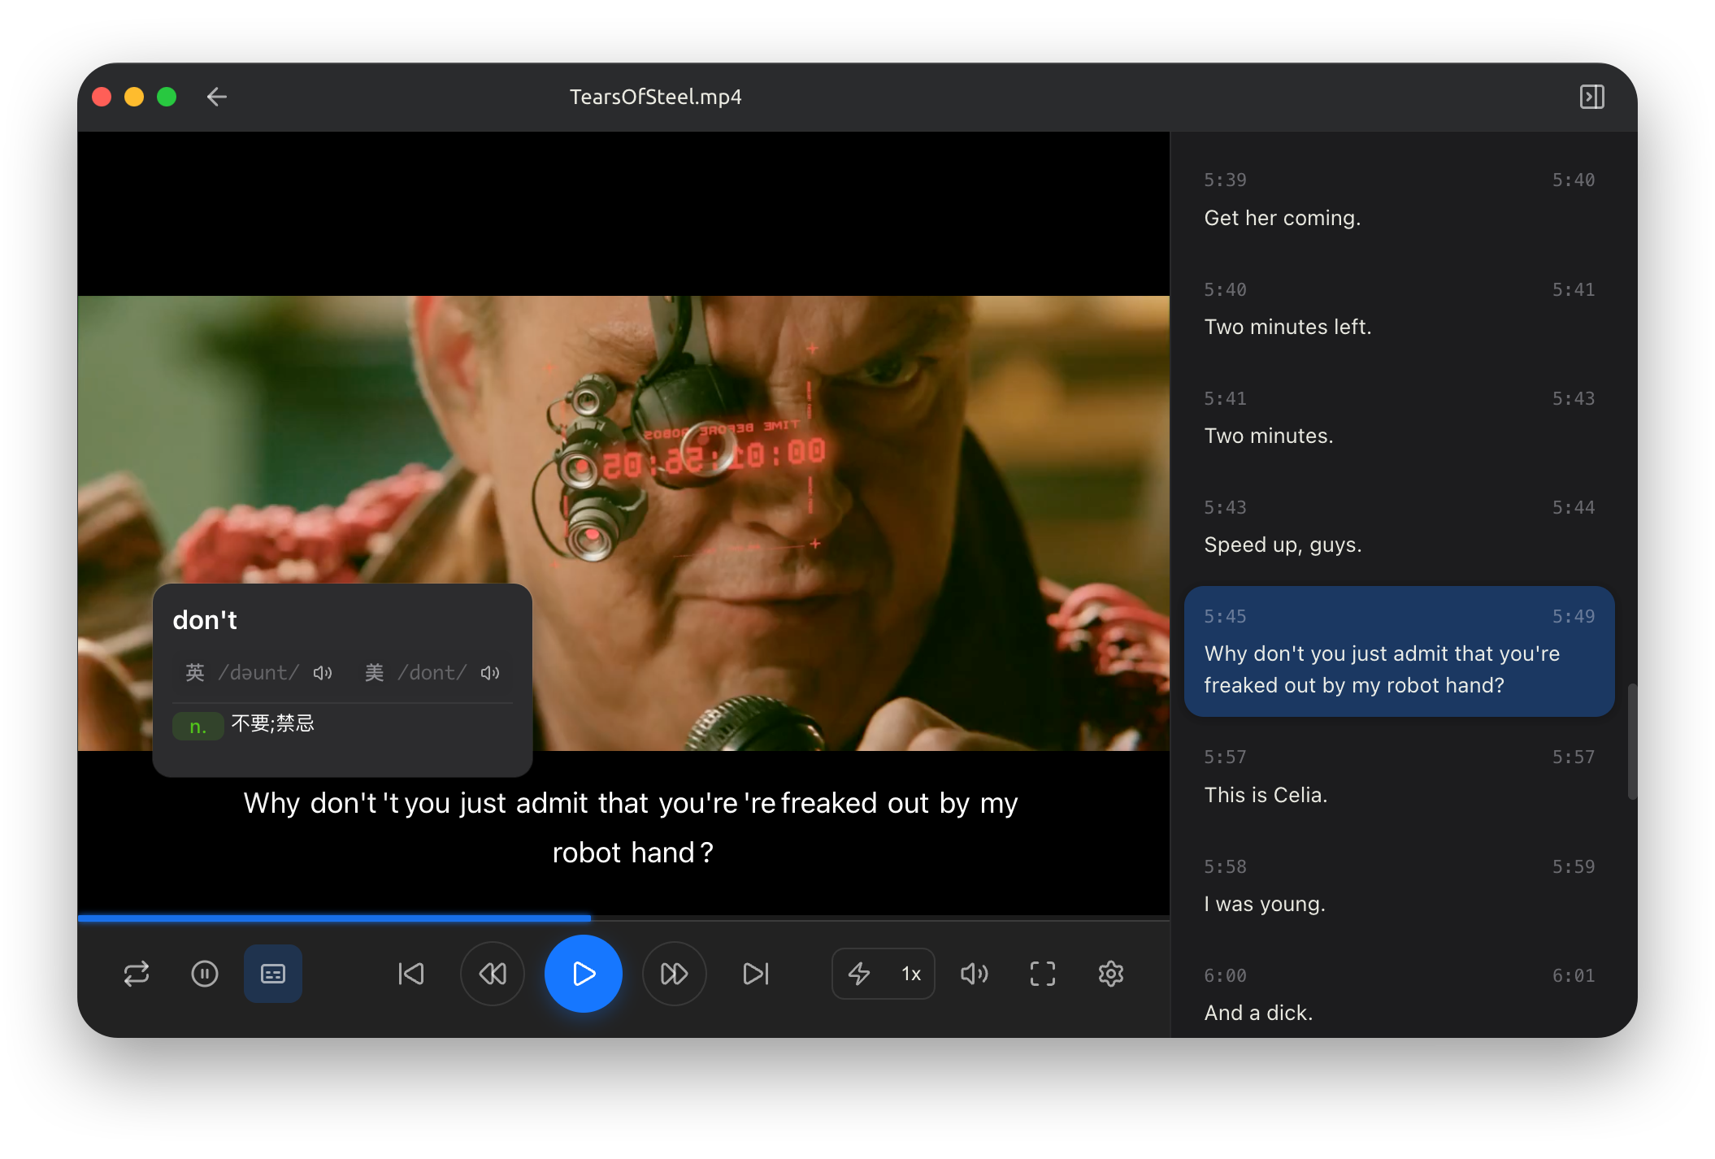Viewport: 1715px width, 1159px height.
Task: Open the volume control
Action: click(x=974, y=973)
